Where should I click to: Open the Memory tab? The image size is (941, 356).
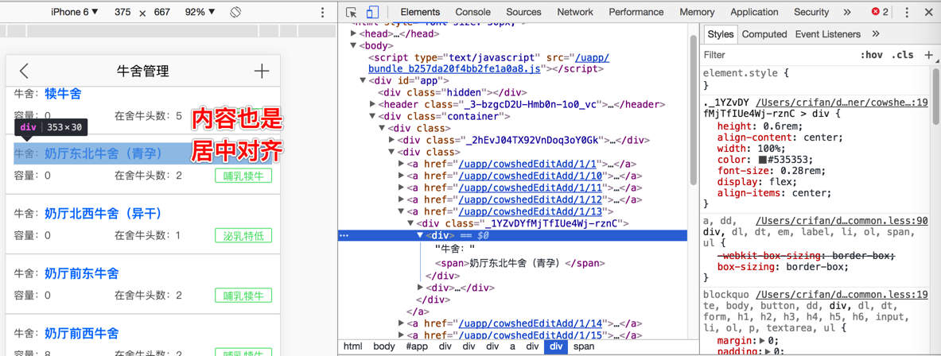697,12
